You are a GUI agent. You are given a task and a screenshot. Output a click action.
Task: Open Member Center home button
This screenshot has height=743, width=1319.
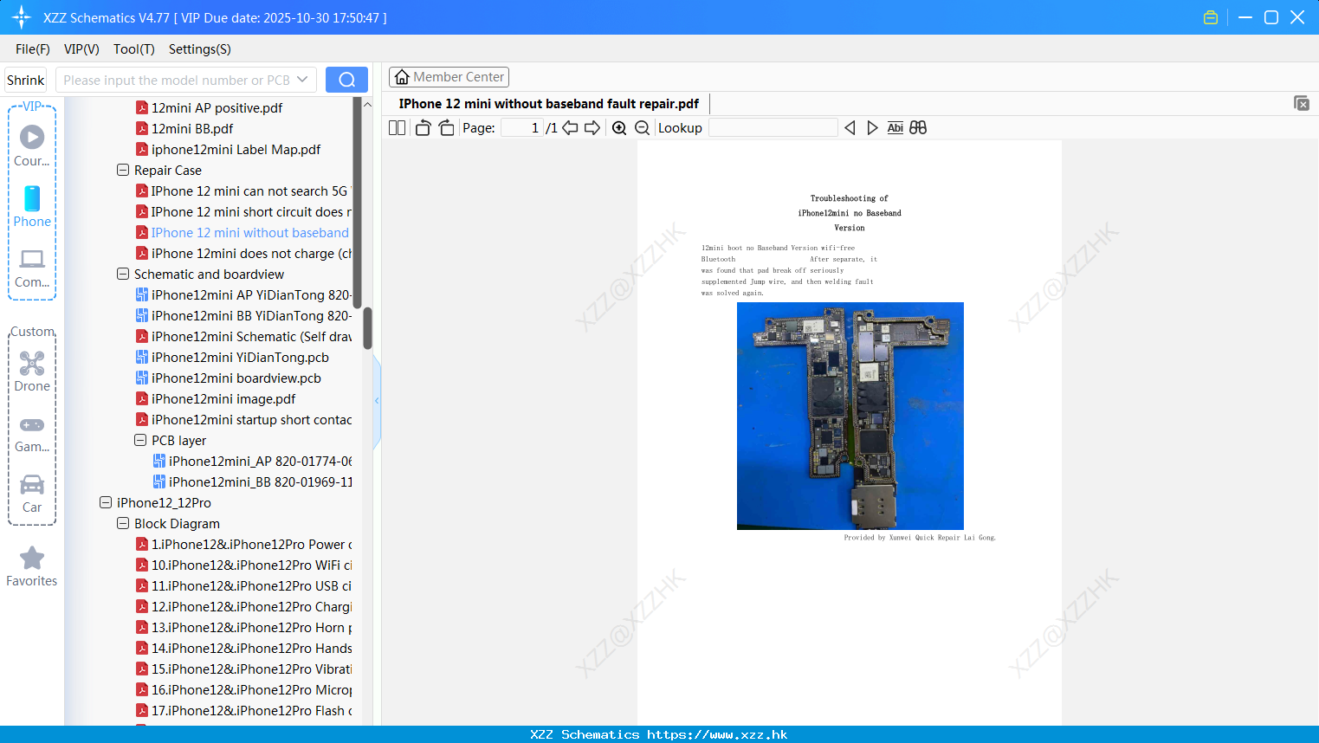[449, 77]
